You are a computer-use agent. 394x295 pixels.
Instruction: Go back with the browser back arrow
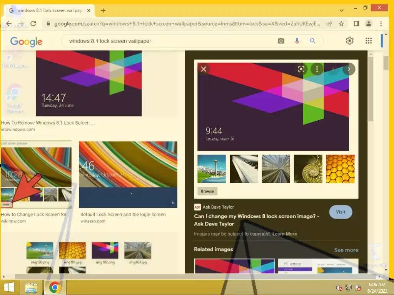coord(9,23)
